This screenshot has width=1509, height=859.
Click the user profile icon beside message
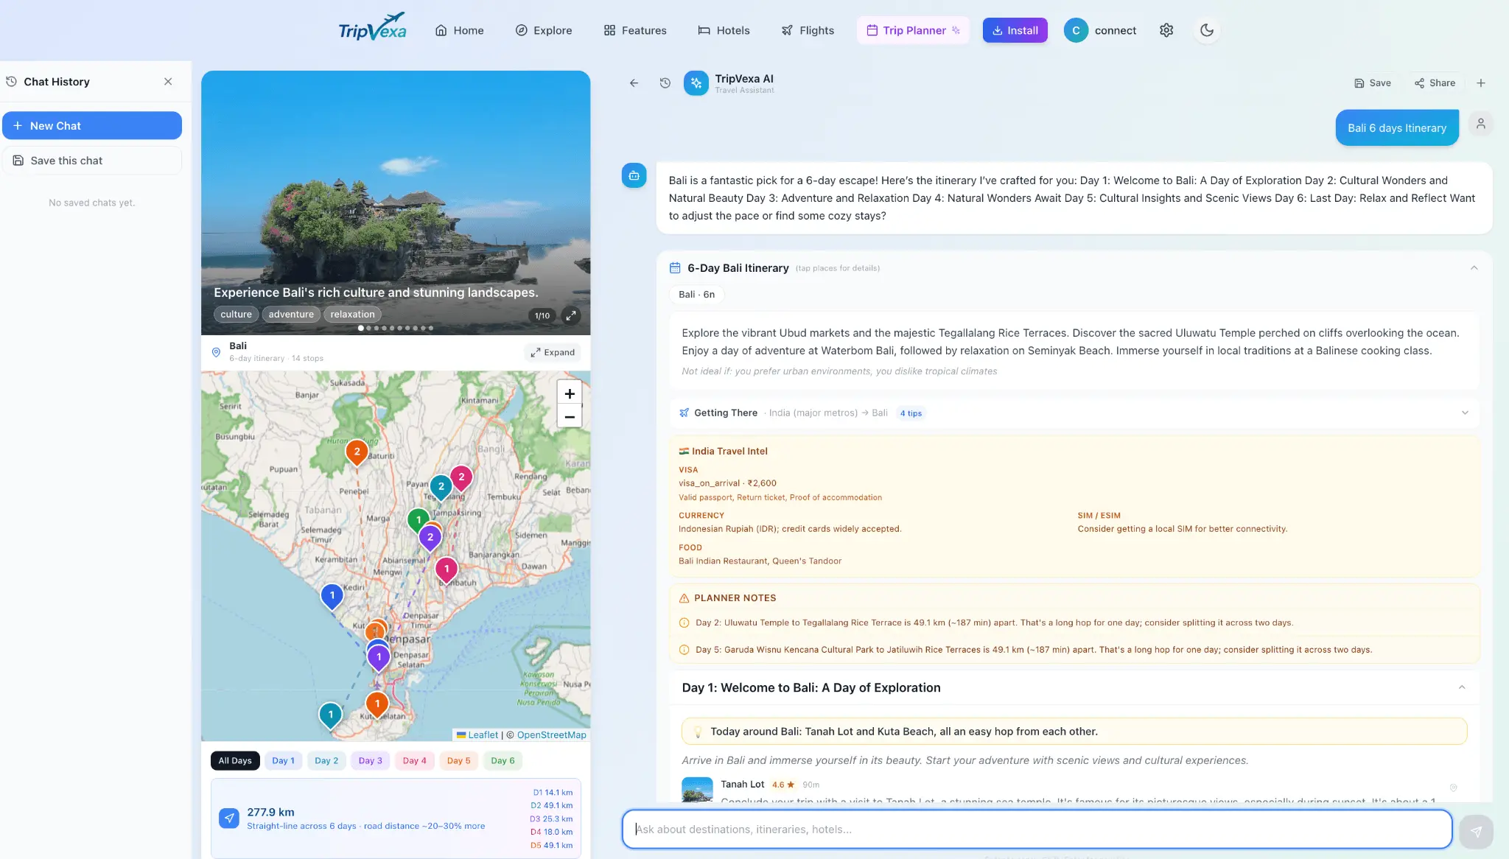1480,124
